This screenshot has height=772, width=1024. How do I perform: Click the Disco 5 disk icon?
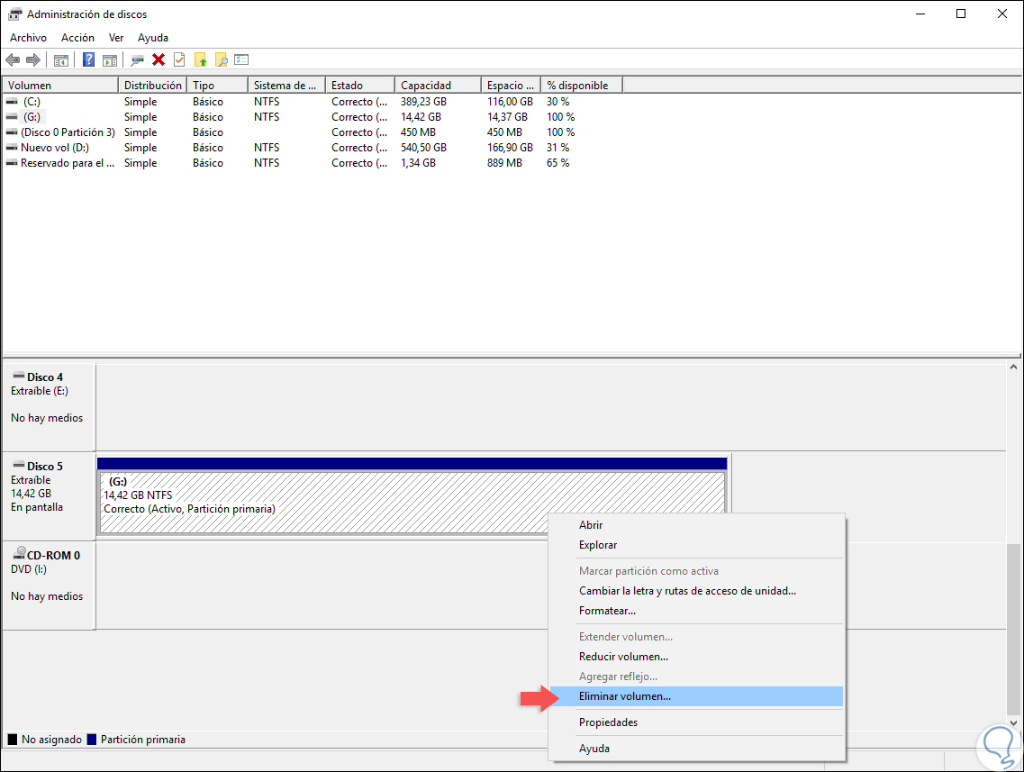(x=19, y=465)
